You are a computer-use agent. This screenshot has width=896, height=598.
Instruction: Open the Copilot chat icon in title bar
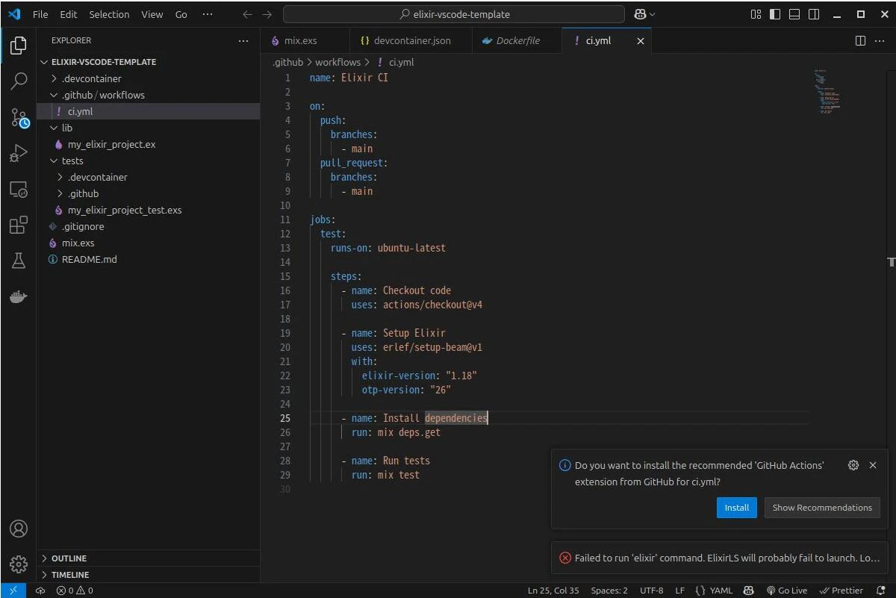(x=640, y=14)
